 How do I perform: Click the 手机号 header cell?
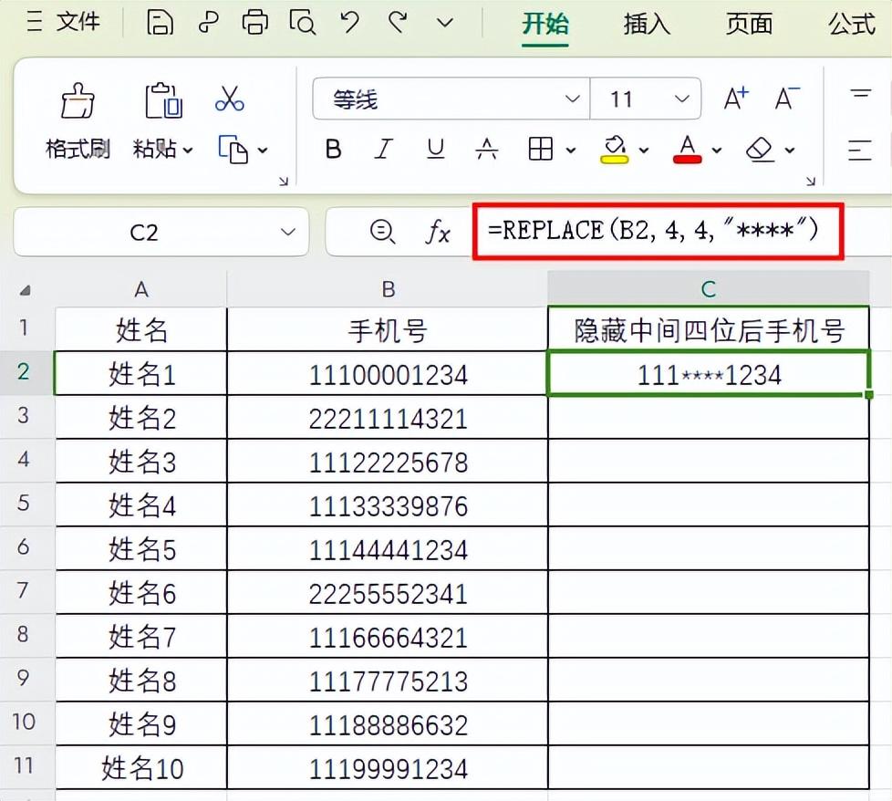coord(388,329)
